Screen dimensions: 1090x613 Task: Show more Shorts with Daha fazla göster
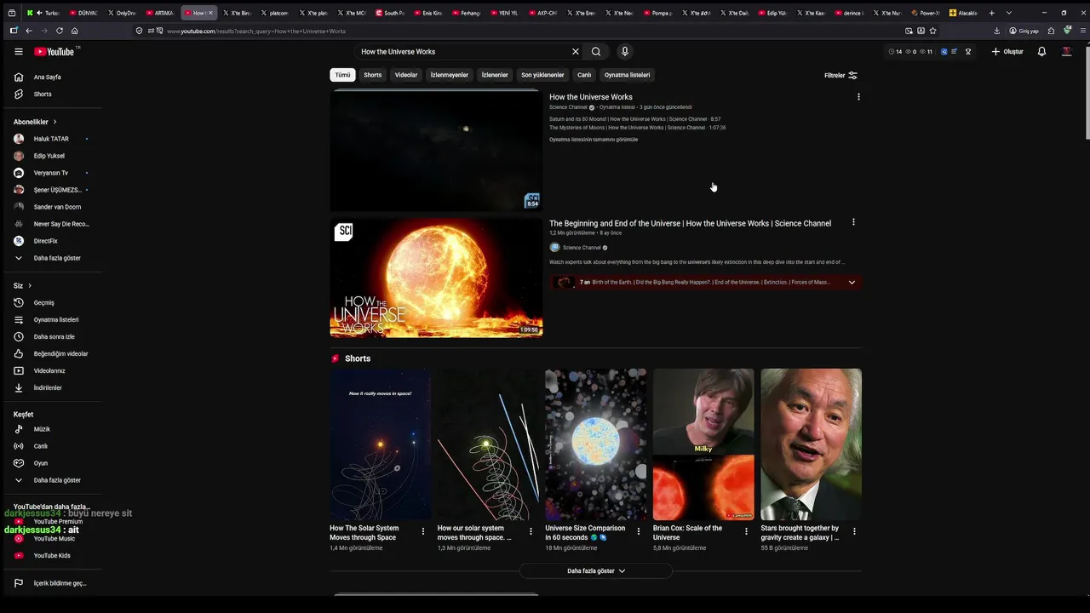[596, 570]
